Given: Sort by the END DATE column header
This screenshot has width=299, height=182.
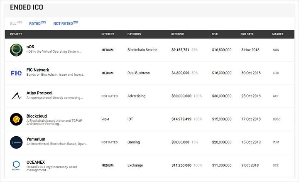Looking at the screenshot, I should (247, 34).
